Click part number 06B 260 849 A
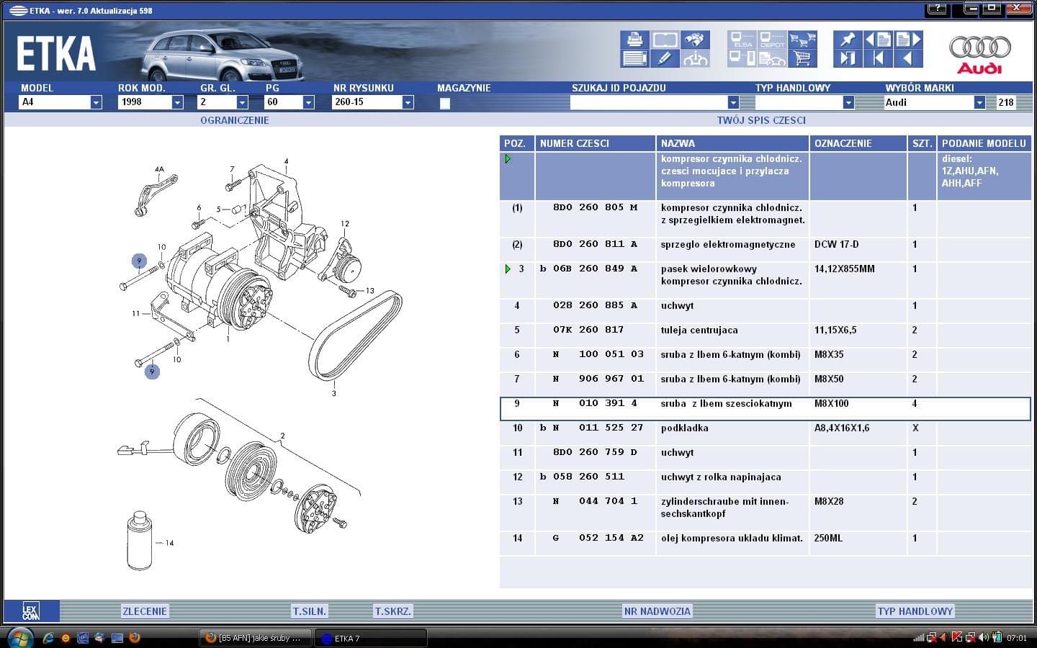Screen dimensions: 1037x648 point(595,269)
